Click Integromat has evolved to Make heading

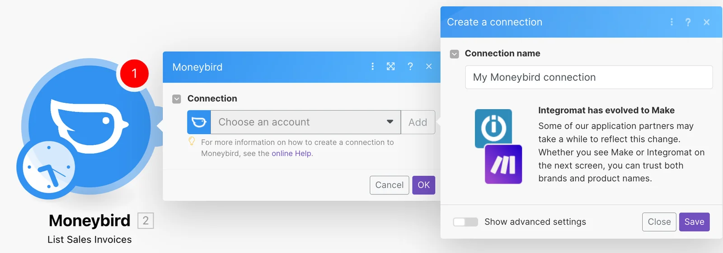[606, 110]
